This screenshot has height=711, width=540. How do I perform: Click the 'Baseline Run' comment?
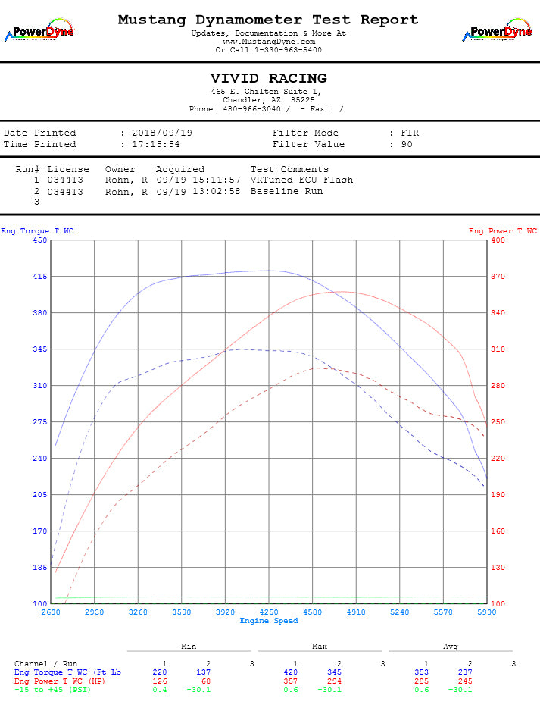pyautogui.click(x=286, y=191)
